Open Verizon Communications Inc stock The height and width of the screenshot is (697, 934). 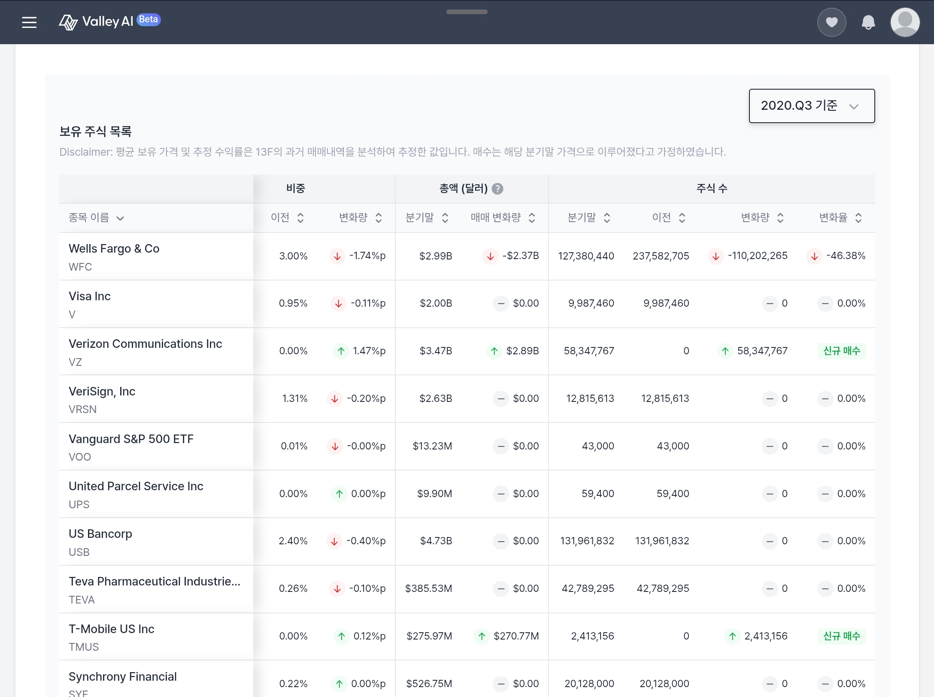click(x=146, y=344)
